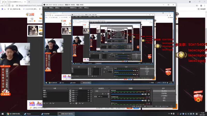Decrease transition duration with down arrow
The height and width of the screenshot is (116, 207).
point(109,97)
